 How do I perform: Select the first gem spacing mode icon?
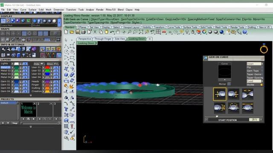point(220,94)
